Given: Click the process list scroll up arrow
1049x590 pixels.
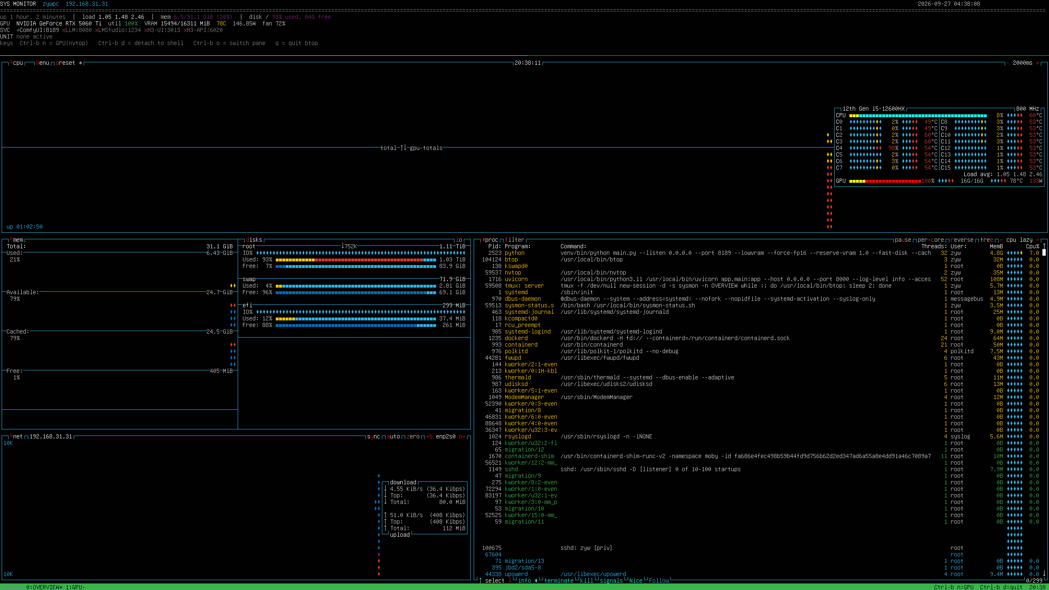Looking at the screenshot, I should point(1044,246).
